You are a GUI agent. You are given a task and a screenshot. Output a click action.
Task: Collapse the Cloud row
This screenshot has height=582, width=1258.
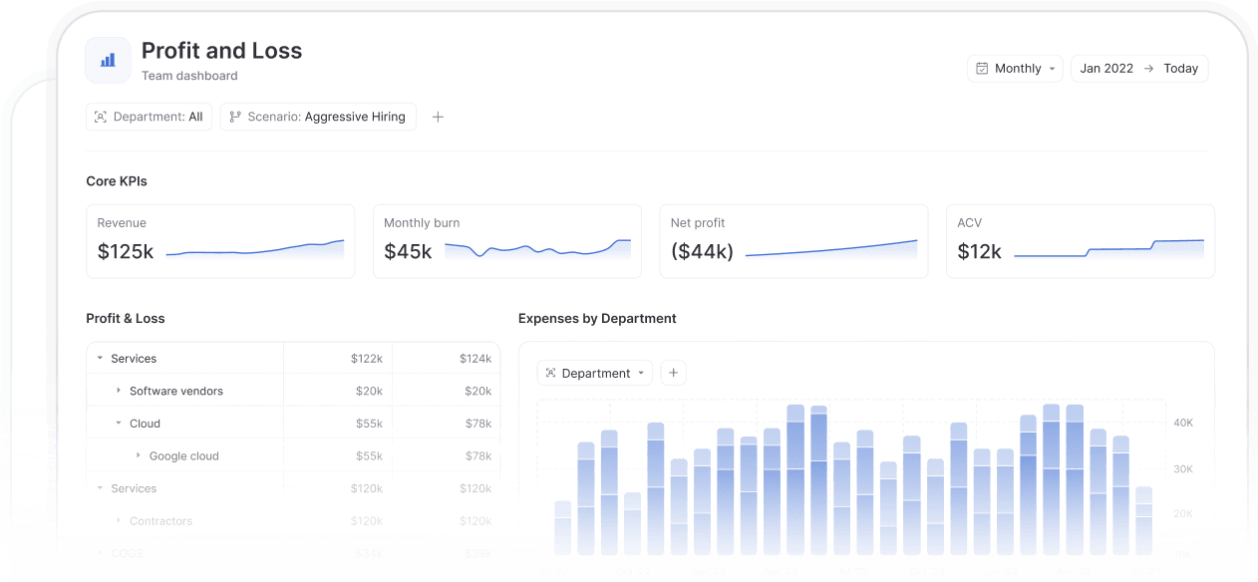tap(119, 424)
